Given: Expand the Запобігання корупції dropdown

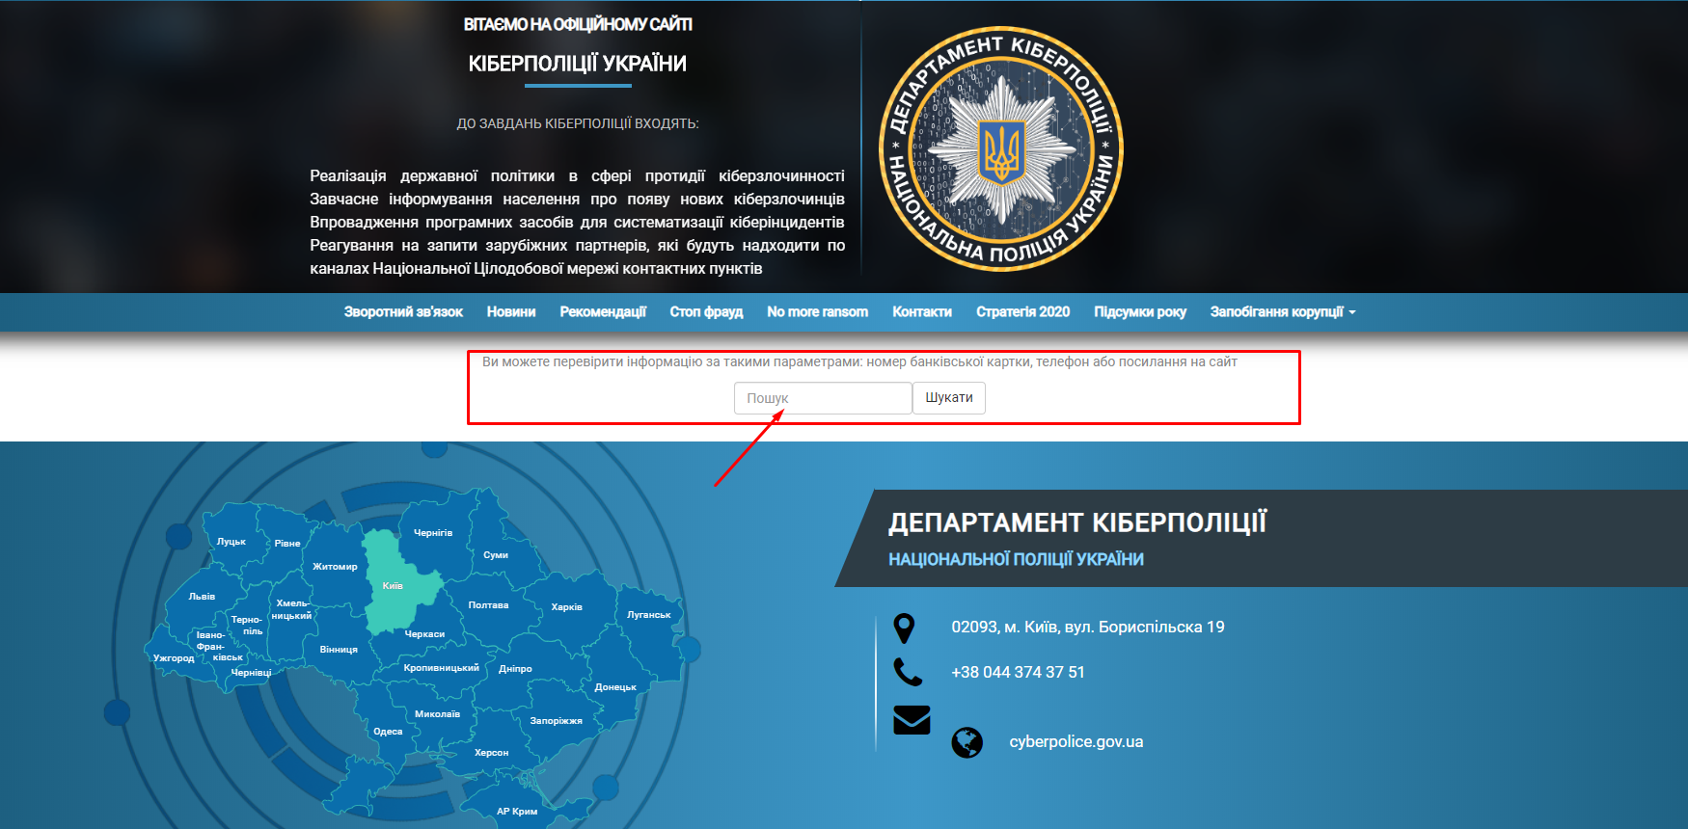Looking at the screenshot, I should click(1283, 312).
